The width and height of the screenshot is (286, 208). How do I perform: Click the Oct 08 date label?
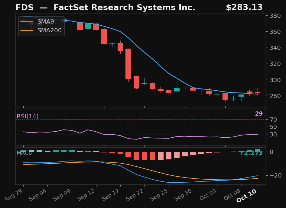pyautogui.click(x=232, y=195)
